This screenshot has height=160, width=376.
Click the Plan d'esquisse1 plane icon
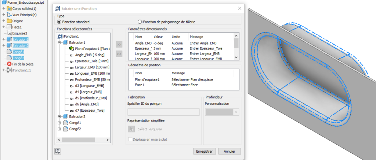point(71,49)
